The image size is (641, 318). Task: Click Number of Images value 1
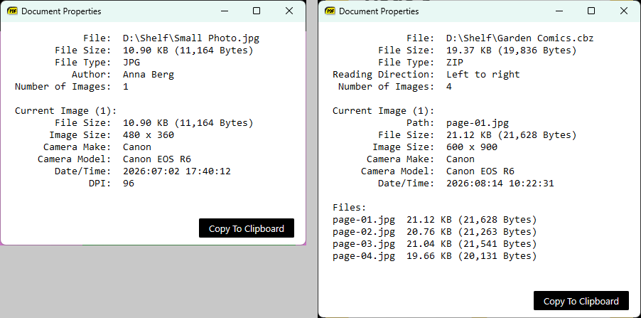(x=126, y=87)
